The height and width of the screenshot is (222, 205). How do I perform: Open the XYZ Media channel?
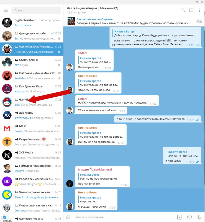pos(32,155)
